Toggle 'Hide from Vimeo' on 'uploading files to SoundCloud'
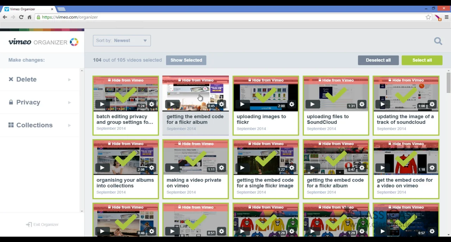This screenshot has width=451, height=242. pyautogui.click(x=336, y=80)
